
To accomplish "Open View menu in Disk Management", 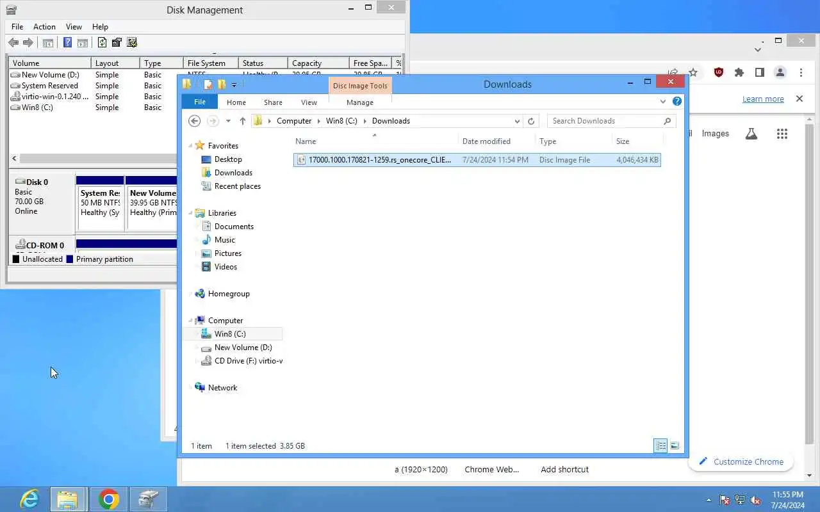I will coord(74,27).
